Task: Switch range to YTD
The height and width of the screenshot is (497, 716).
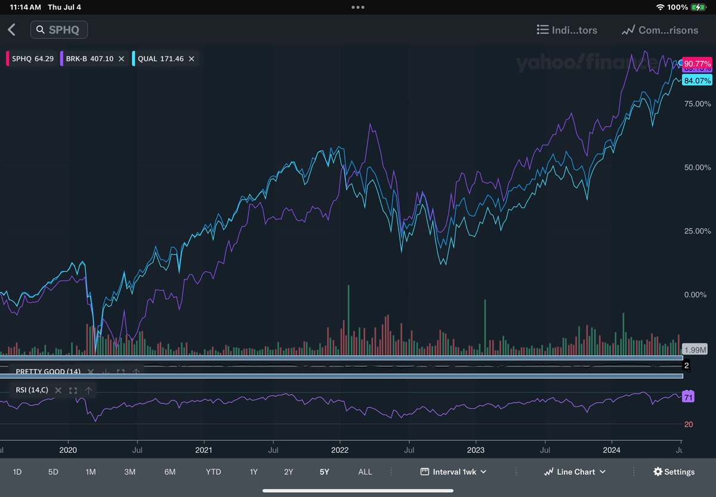Action: 213,471
